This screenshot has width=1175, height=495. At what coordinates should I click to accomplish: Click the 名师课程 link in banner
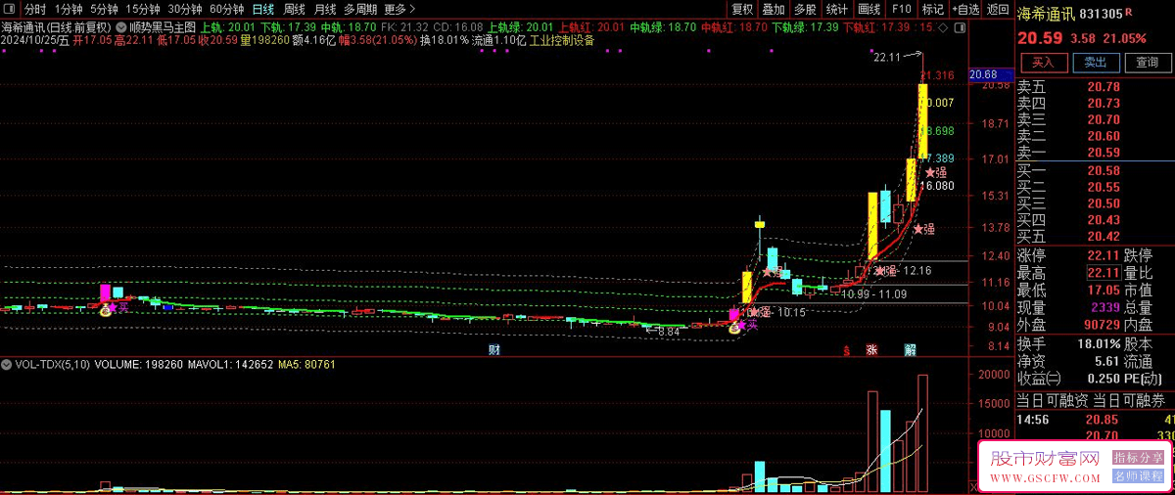click(1138, 475)
